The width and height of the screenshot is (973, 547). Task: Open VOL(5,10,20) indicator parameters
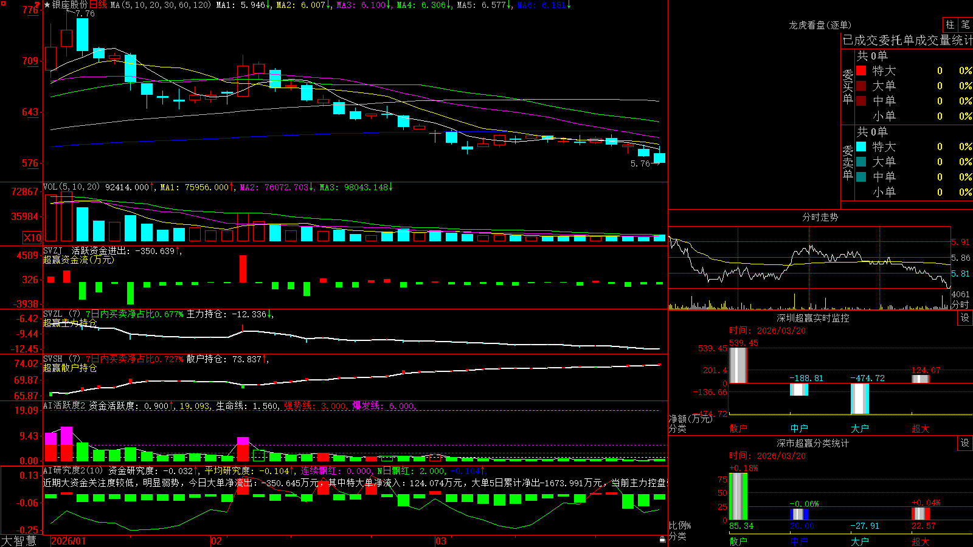[x=71, y=187]
